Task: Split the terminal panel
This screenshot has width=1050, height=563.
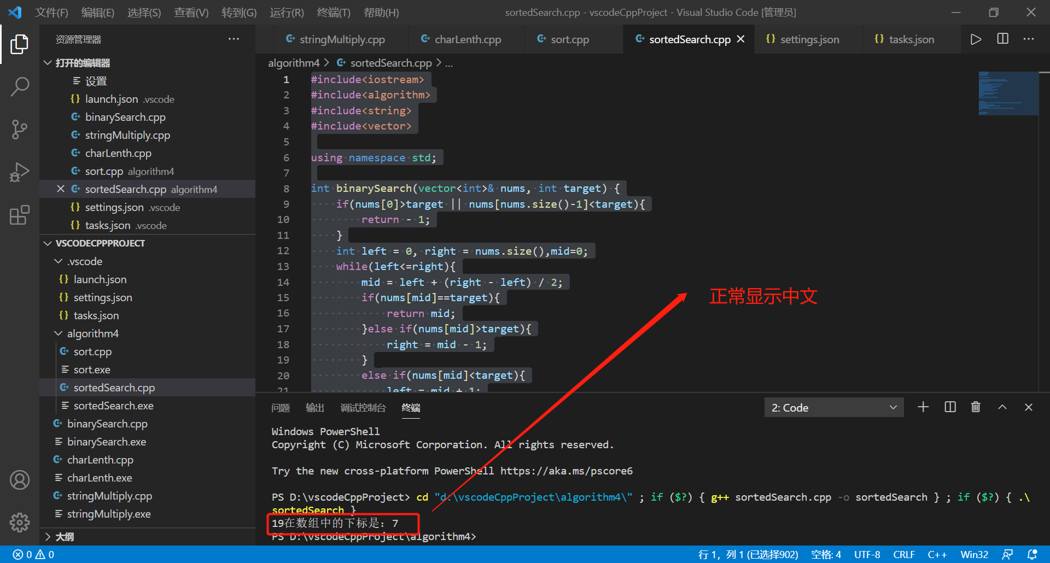Action: click(x=950, y=407)
